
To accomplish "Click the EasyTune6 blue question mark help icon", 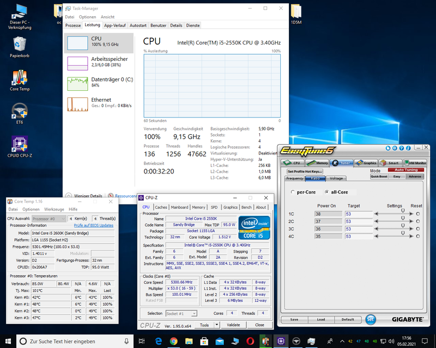I will [x=401, y=148].
